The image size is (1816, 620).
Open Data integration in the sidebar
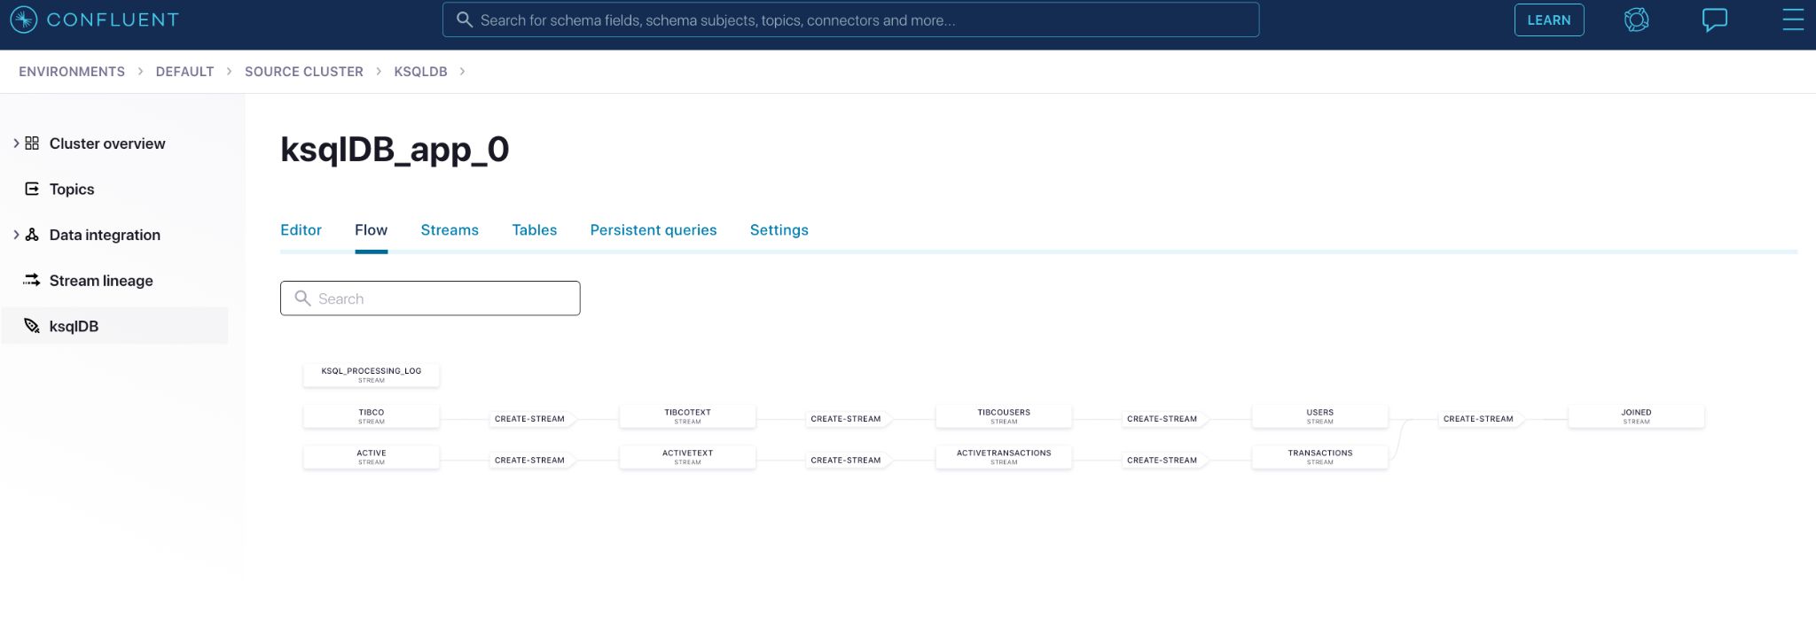105,235
